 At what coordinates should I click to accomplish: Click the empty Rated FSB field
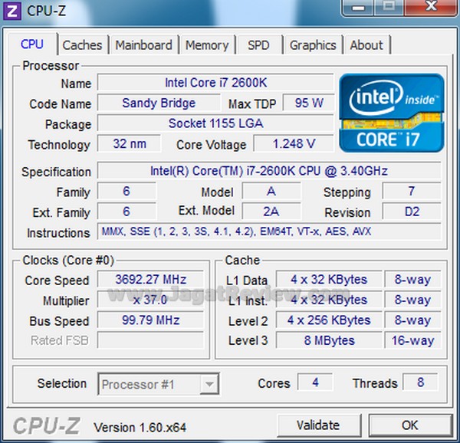[x=150, y=340]
